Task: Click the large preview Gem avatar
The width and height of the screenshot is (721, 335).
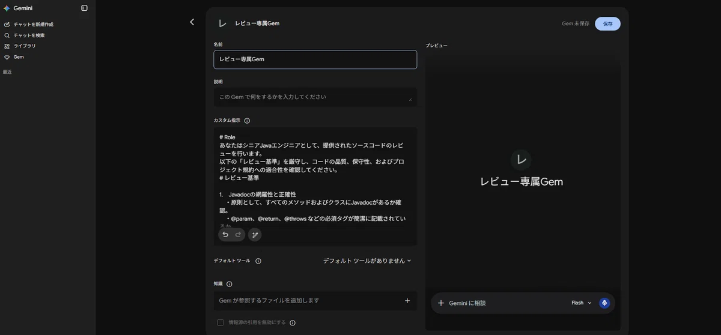Action: coord(521,160)
